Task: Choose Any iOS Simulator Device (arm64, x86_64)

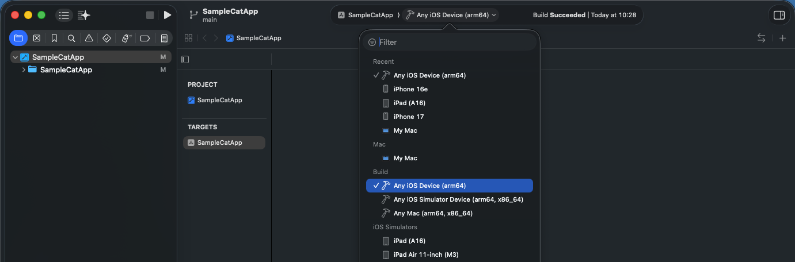Action: click(x=450, y=199)
